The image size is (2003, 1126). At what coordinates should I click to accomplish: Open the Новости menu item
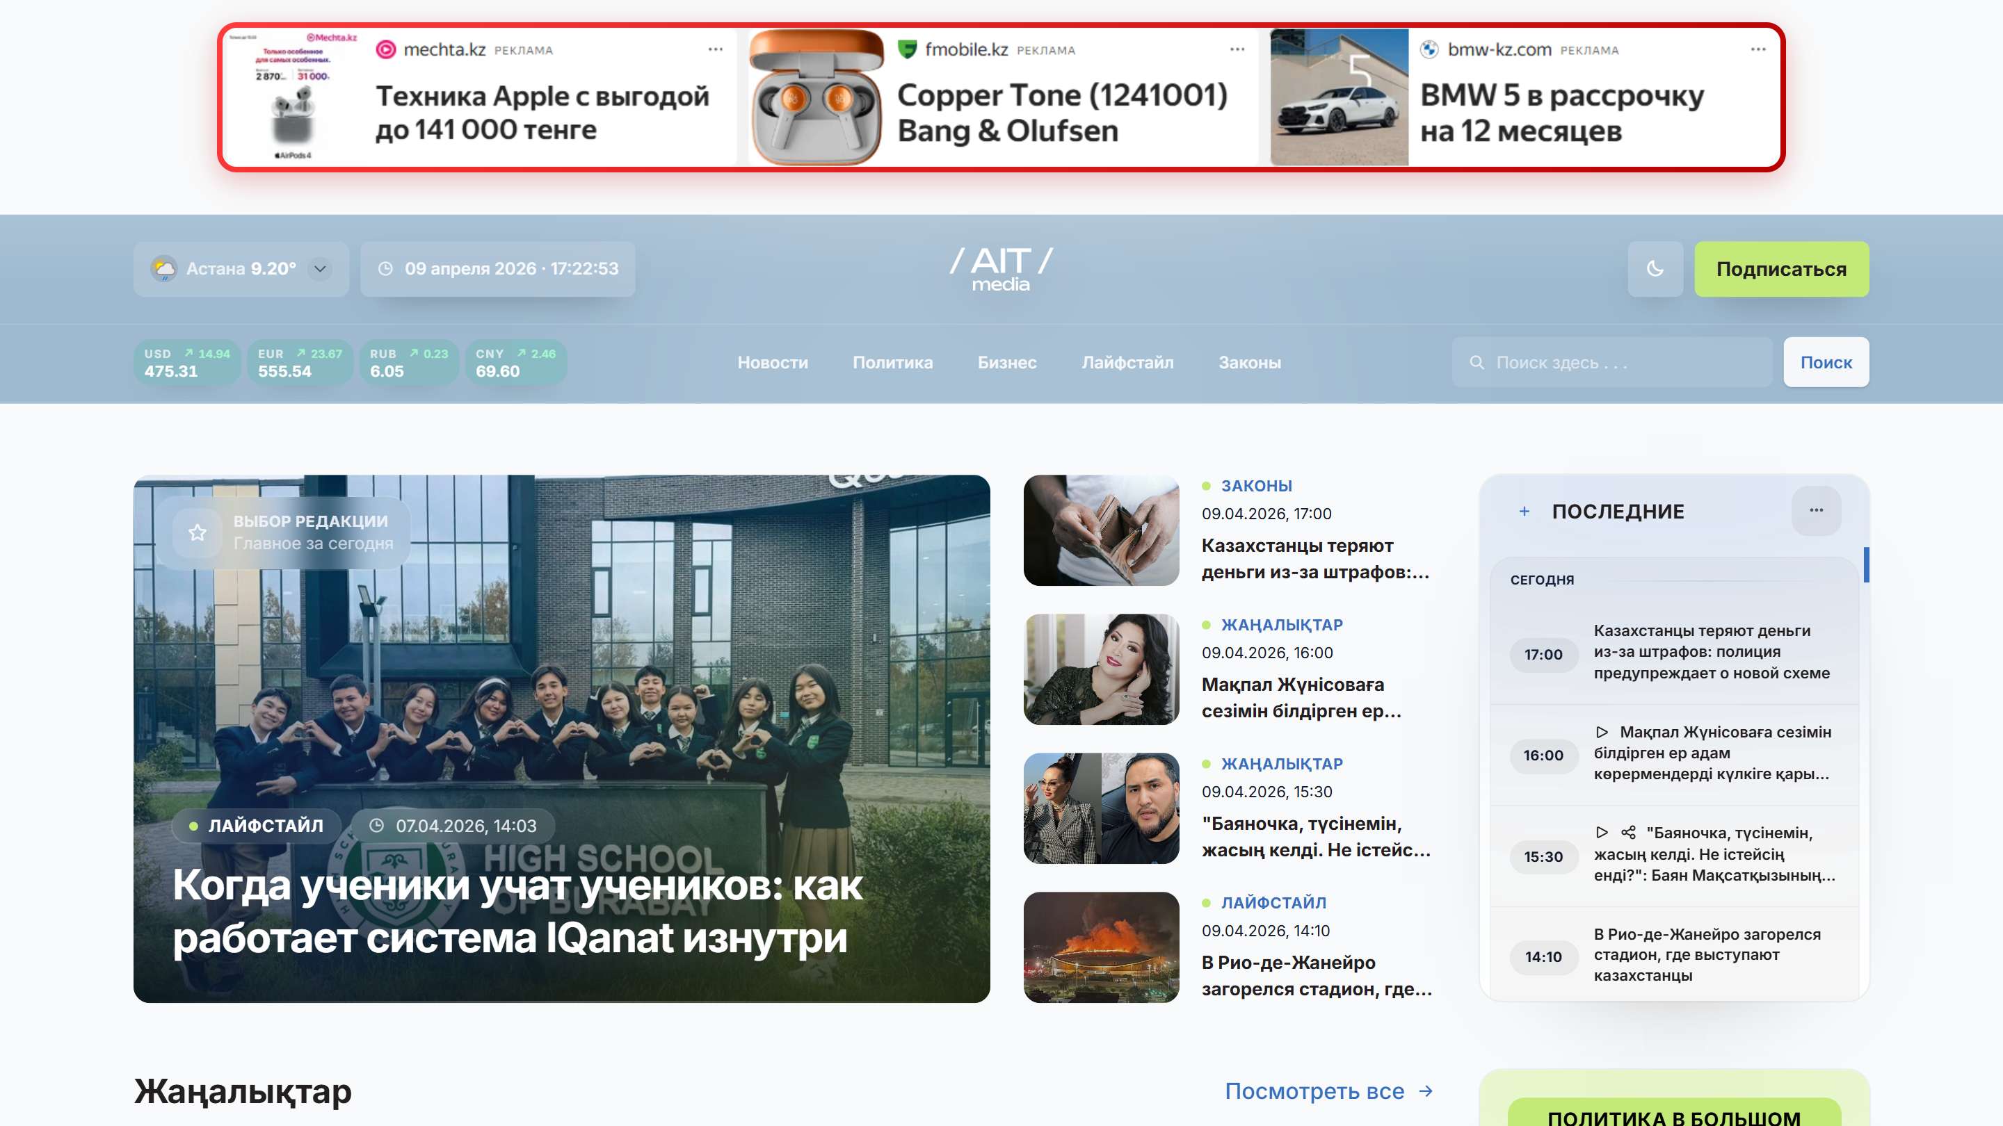click(x=772, y=362)
